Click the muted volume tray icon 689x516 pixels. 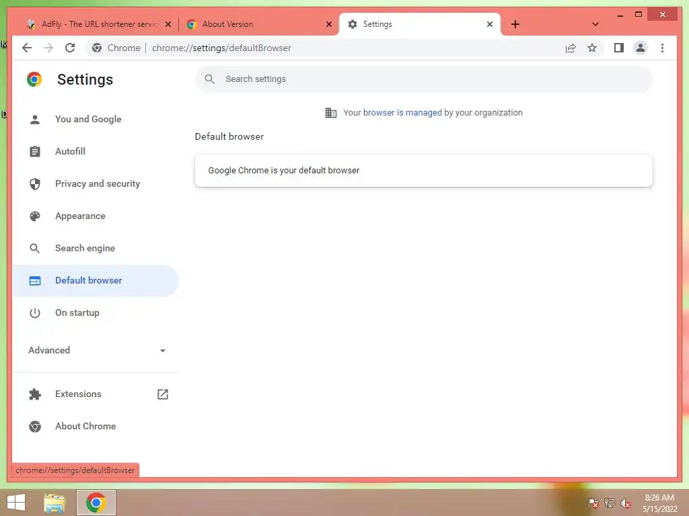(x=626, y=503)
